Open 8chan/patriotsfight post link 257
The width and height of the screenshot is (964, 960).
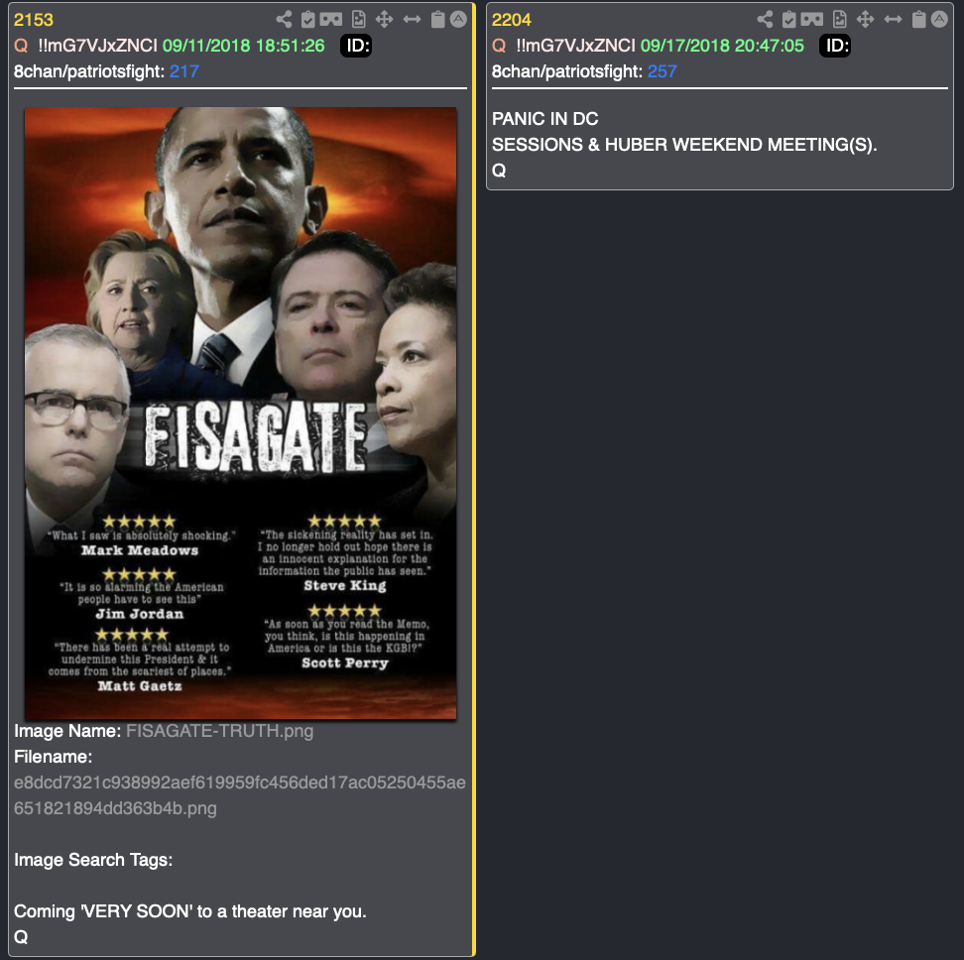pyautogui.click(x=663, y=71)
